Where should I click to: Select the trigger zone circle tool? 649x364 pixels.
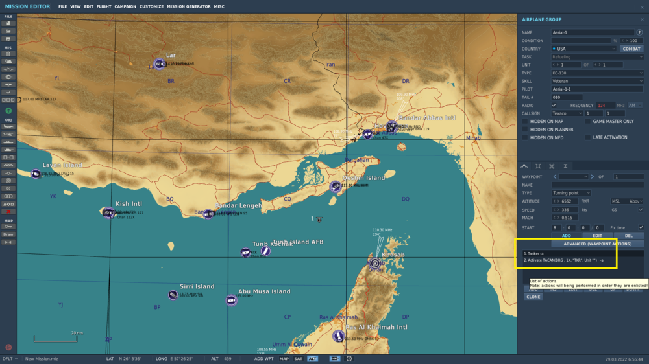tap(8, 181)
